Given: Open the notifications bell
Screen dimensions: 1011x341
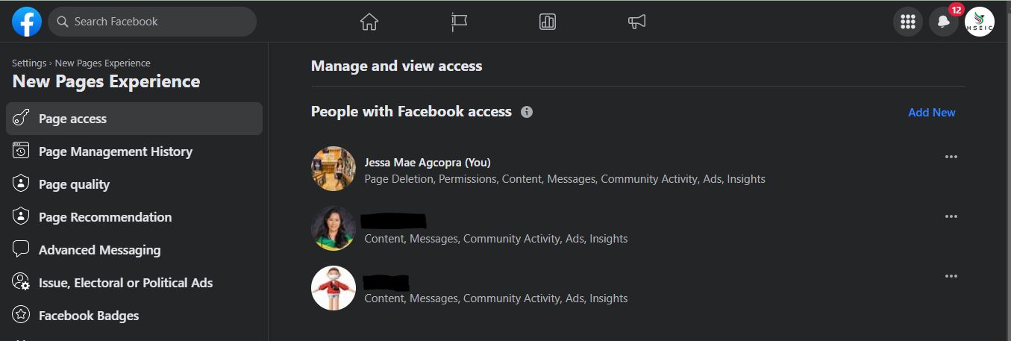Looking at the screenshot, I should pyautogui.click(x=944, y=22).
